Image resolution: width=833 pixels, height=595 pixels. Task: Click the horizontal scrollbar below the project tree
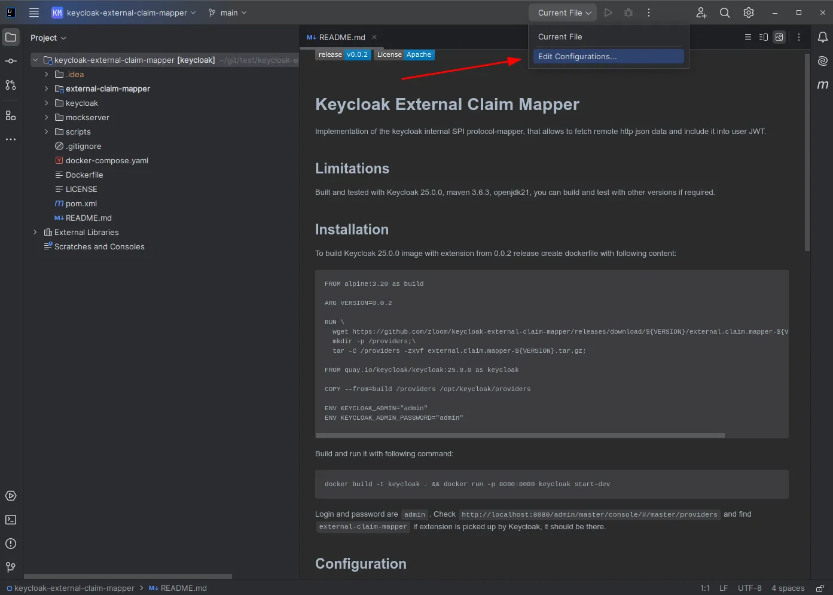pos(128,576)
